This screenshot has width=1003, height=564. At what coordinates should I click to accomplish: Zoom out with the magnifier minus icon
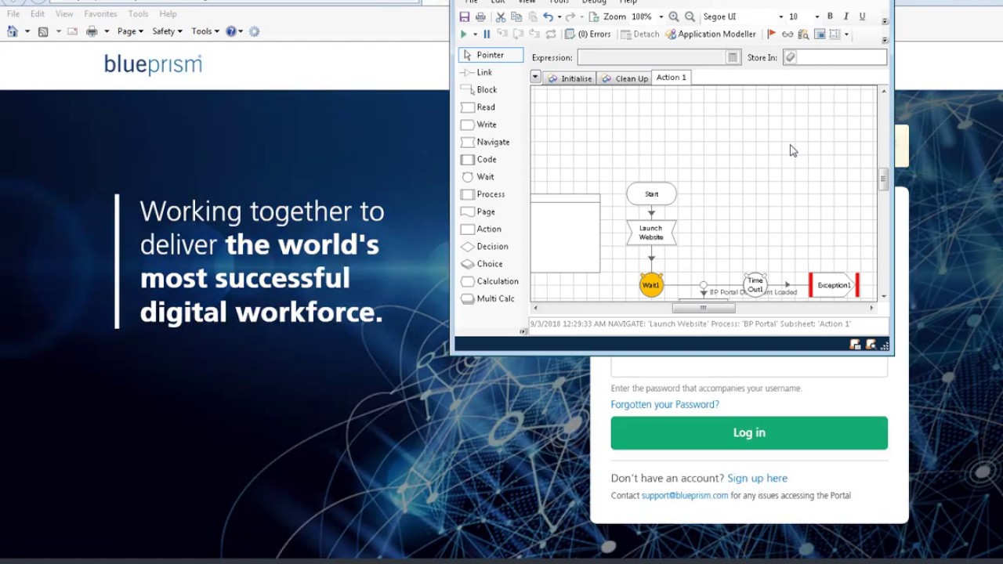tap(690, 16)
